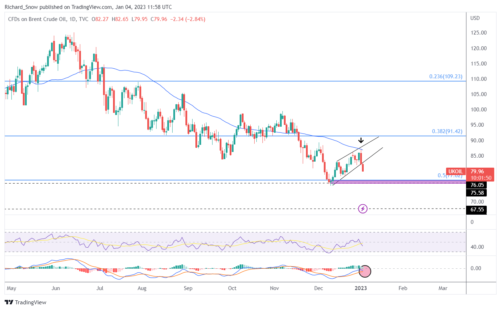This screenshot has width=501, height=310.
Task: Click the Oct month label on time axis
Action: click(232, 288)
